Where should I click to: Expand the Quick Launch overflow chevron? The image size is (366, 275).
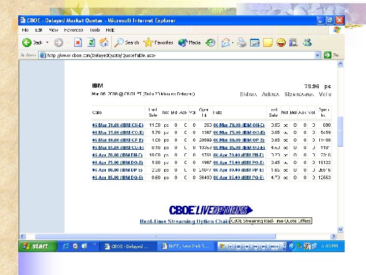(94, 244)
